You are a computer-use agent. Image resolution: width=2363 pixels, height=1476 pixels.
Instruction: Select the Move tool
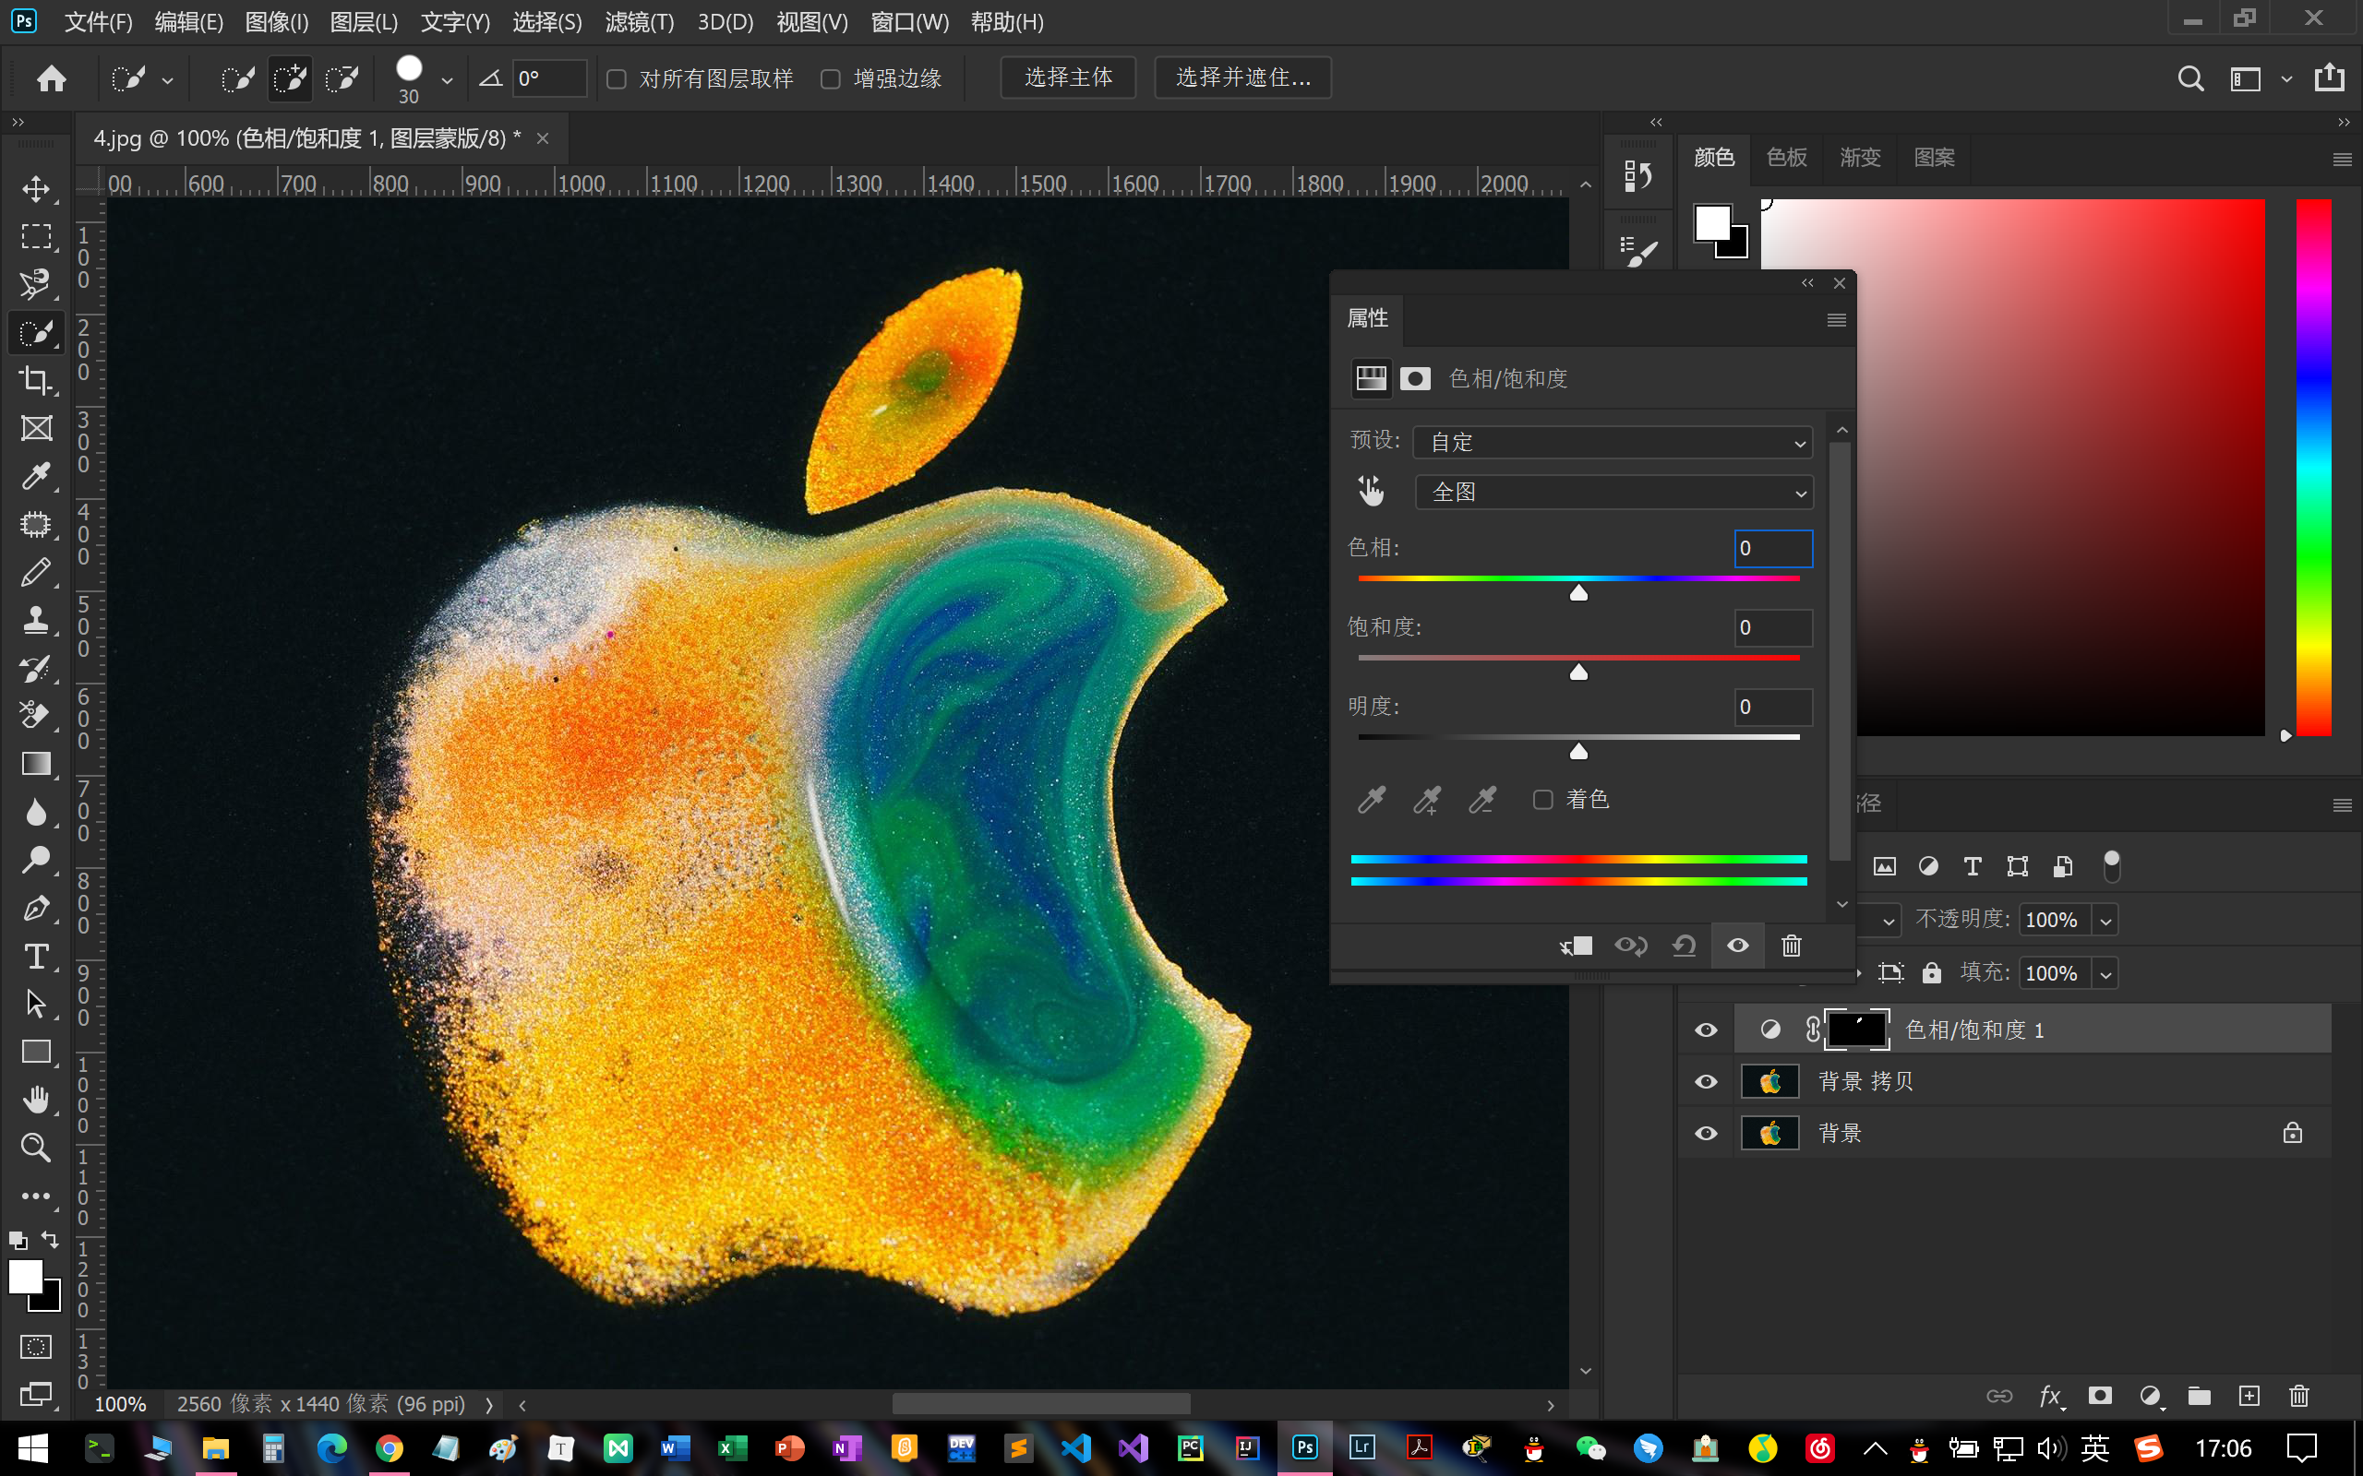(36, 188)
